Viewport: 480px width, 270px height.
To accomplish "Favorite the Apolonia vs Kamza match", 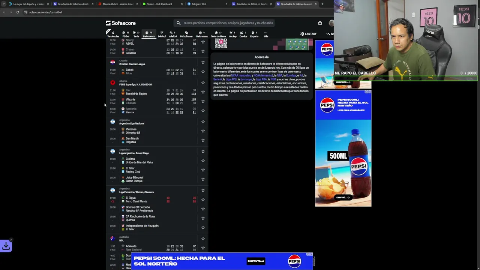I will click(203, 111).
